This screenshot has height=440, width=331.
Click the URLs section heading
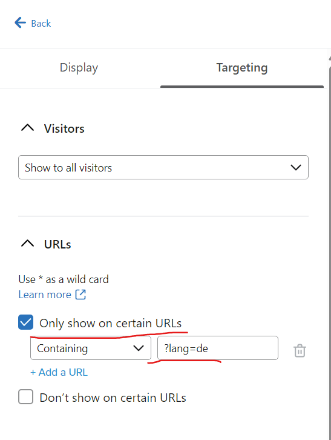tap(57, 244)
